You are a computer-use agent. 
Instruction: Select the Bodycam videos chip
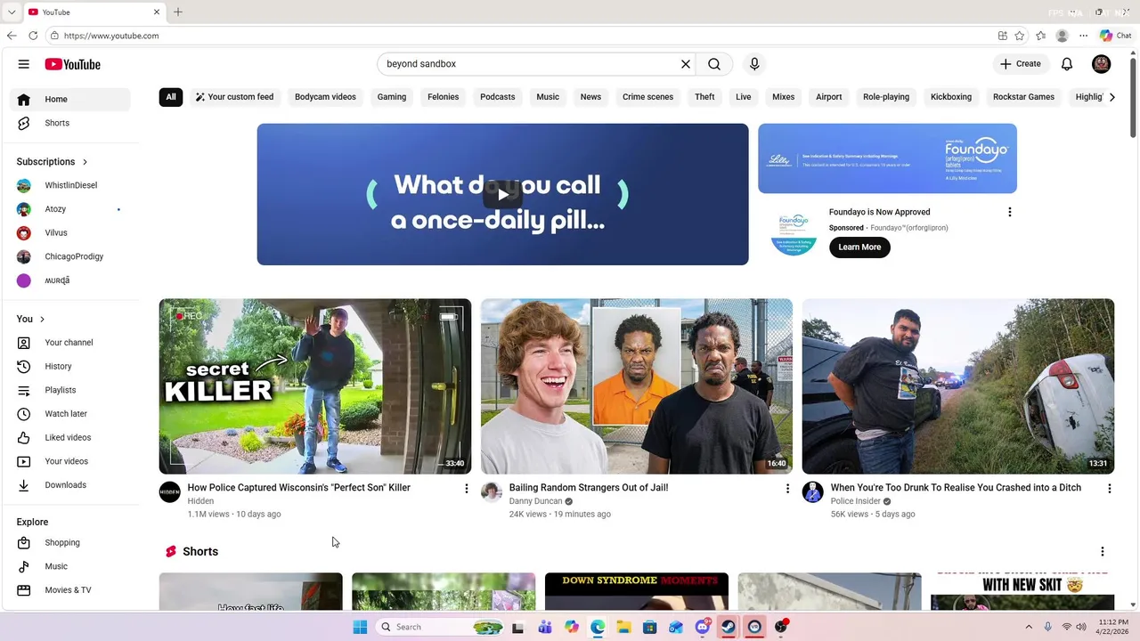(x=325, y=97)
